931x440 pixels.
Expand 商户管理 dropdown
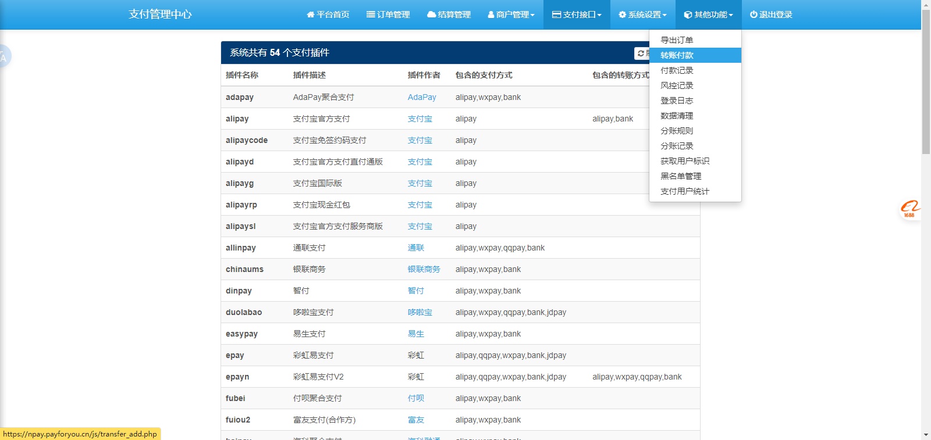tap(511, 15)
